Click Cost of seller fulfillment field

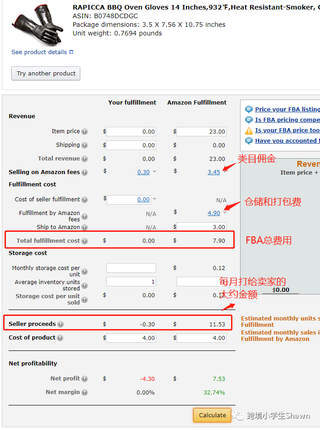(x=129, y=200)
